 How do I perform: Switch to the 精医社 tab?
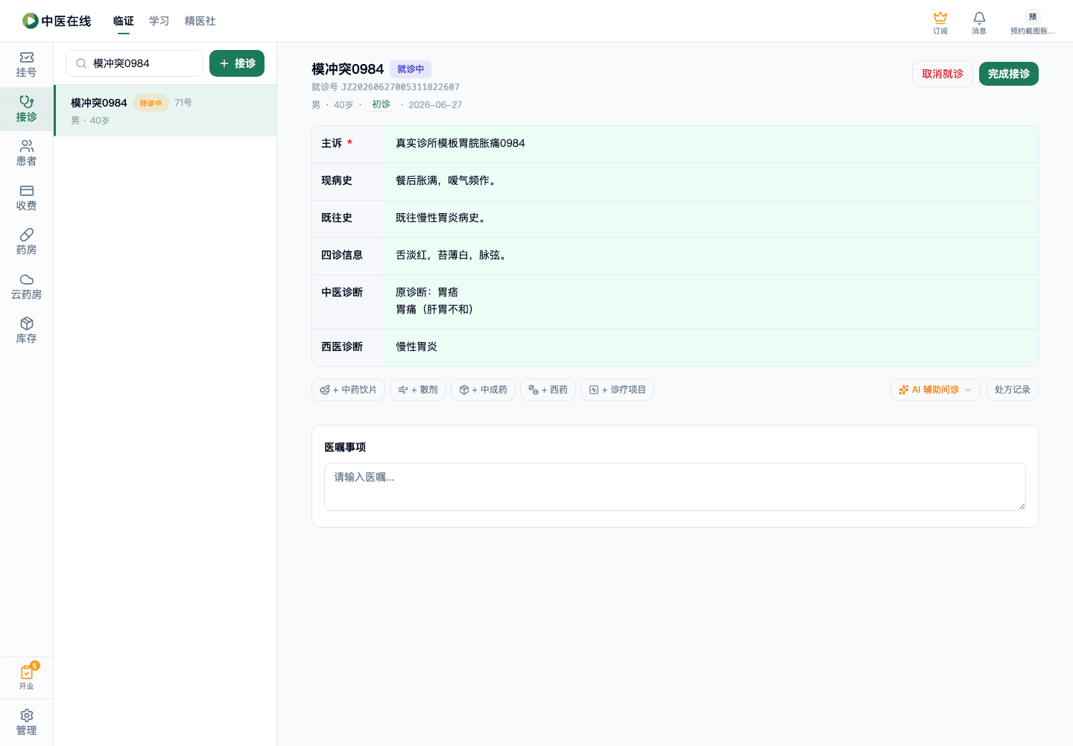pos(200,21)
